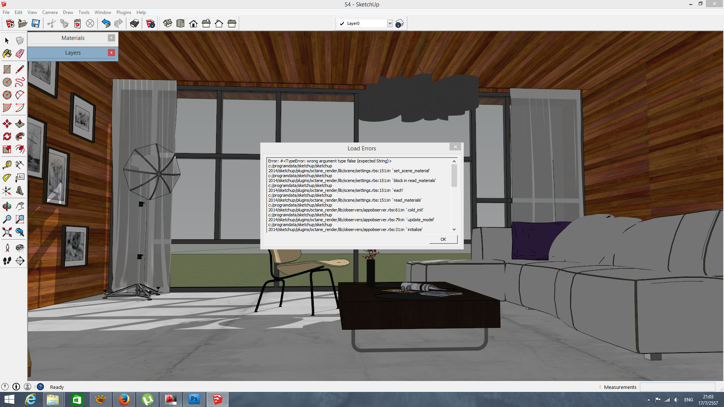Open the Camera menu

pos(50,12)
